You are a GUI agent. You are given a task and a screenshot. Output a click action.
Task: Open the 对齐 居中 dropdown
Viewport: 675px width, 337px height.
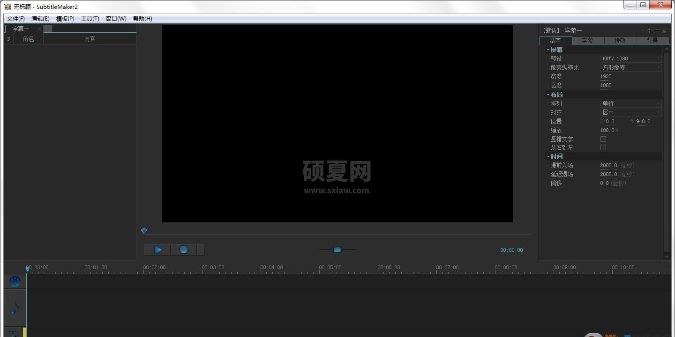pos(631,112)
